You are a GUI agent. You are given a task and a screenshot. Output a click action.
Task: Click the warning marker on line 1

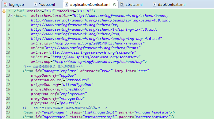(4, 11)
